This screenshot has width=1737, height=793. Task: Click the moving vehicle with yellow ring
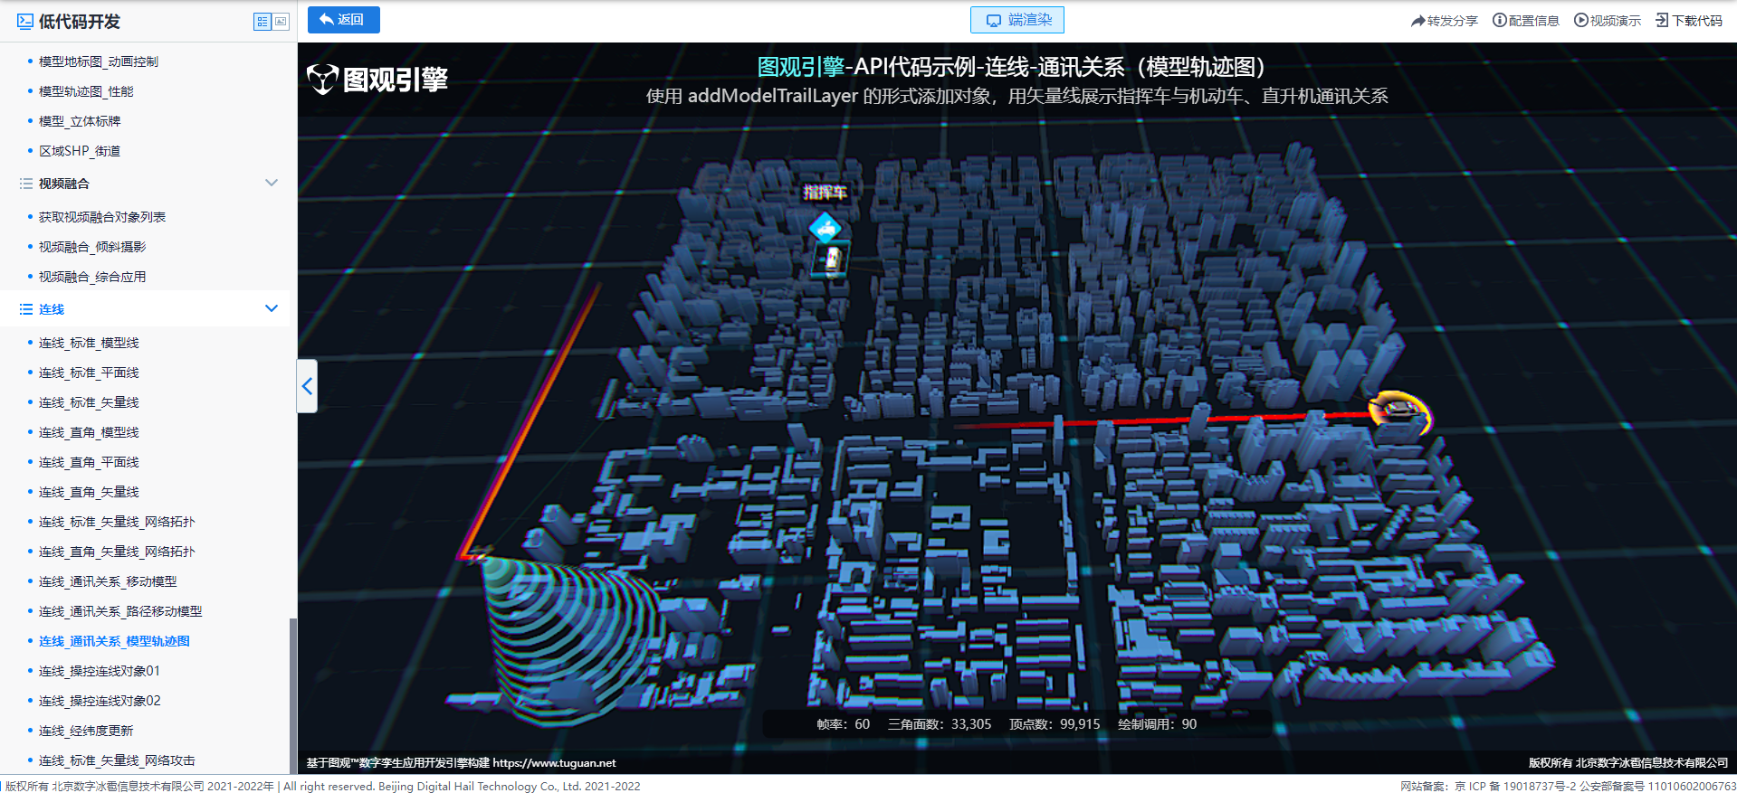[x=1399, y=412]
